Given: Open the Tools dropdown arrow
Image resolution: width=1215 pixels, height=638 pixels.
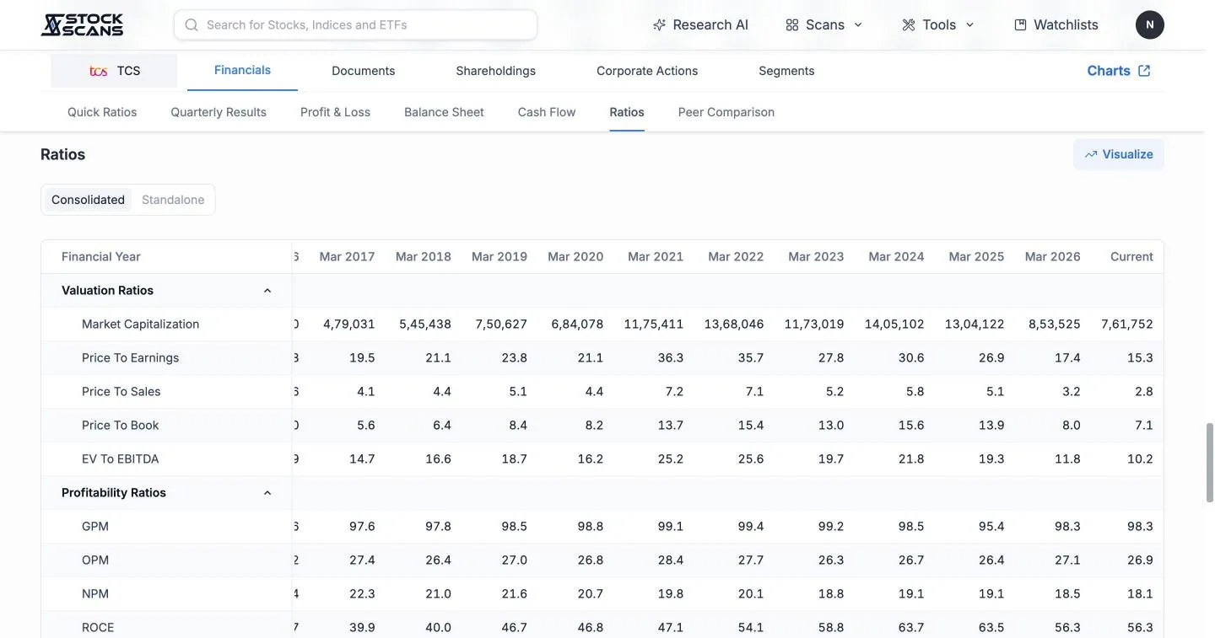Looking at the screenshot, I should pyautogui.click(x=969, y=25).
